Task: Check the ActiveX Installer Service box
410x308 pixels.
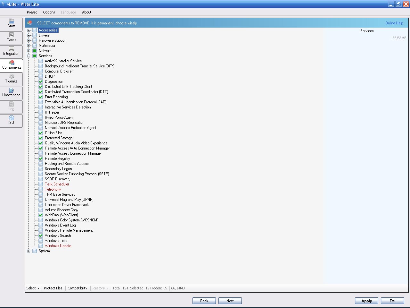Action: 41,61
